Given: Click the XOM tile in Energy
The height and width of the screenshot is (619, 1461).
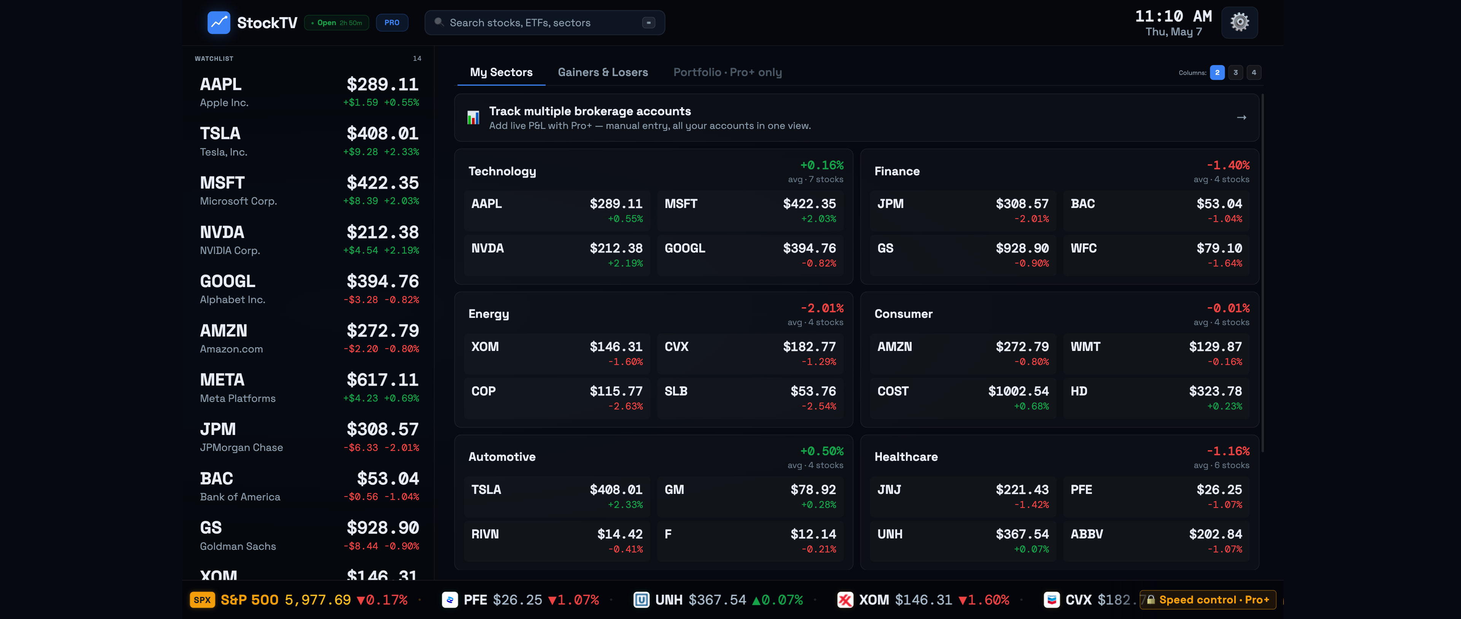Looking at the screenshot, I should pyautogui.click(x=557, y=353).
